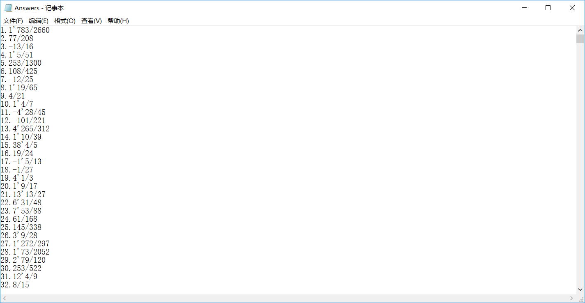Minimize the Answers Notepad window
The height and width of the screenshot is (303, 585).
(x=524, y=8)
